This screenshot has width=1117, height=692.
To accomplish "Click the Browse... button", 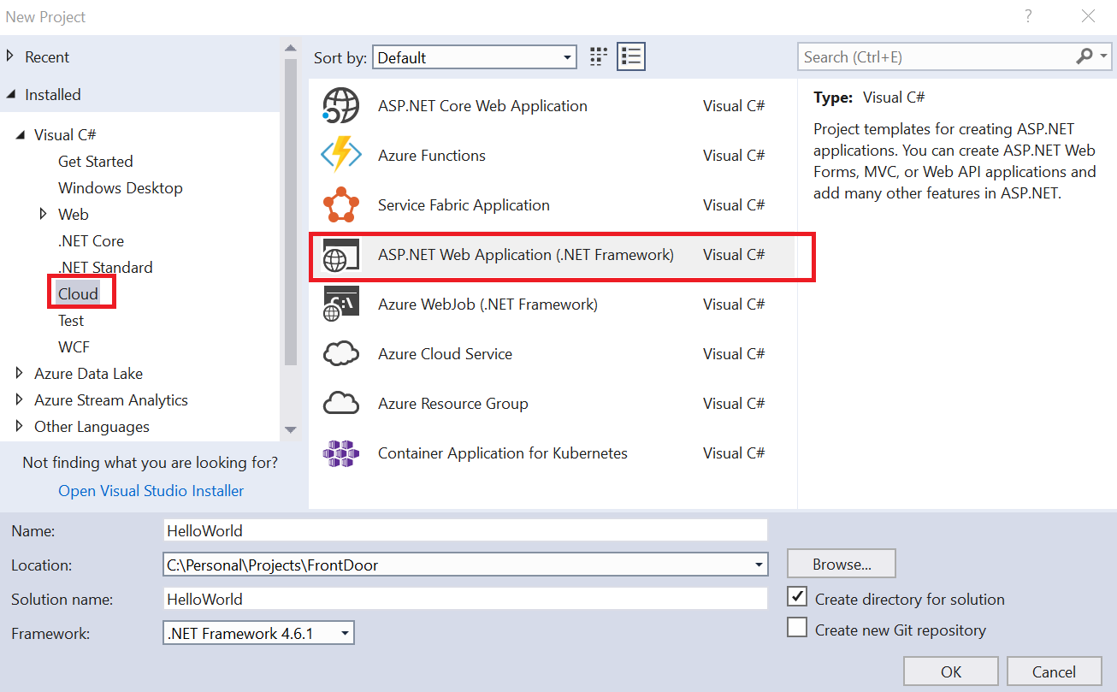I will [x=842, y=564].
